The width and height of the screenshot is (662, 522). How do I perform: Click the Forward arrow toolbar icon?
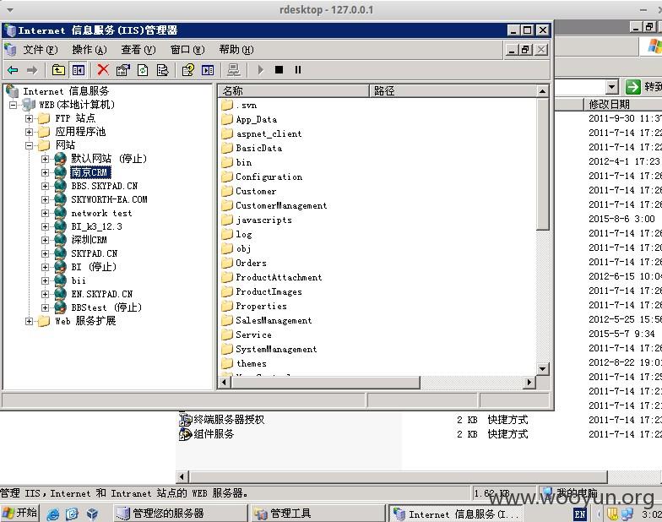tap(32, 70)
